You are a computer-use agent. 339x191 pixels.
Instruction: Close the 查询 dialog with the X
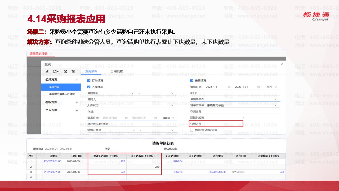282,64
